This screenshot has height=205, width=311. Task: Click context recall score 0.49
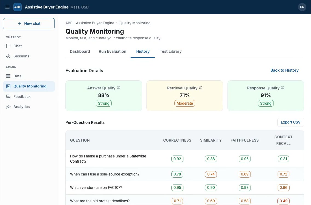(283, 201)
